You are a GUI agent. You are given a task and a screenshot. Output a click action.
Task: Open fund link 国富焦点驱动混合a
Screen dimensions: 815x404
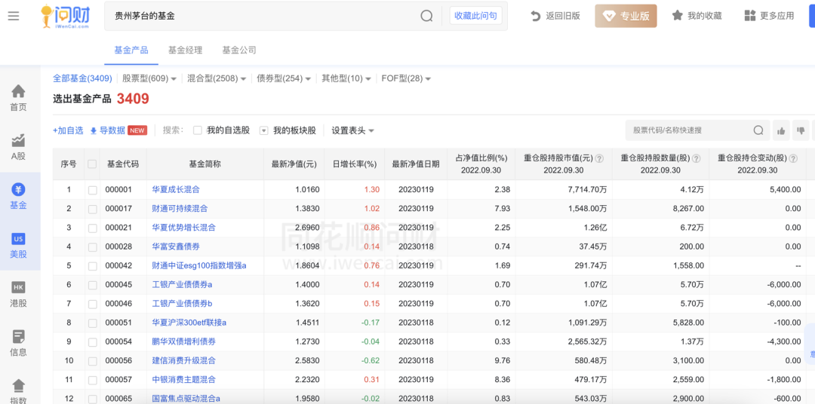tap(186, 398)
